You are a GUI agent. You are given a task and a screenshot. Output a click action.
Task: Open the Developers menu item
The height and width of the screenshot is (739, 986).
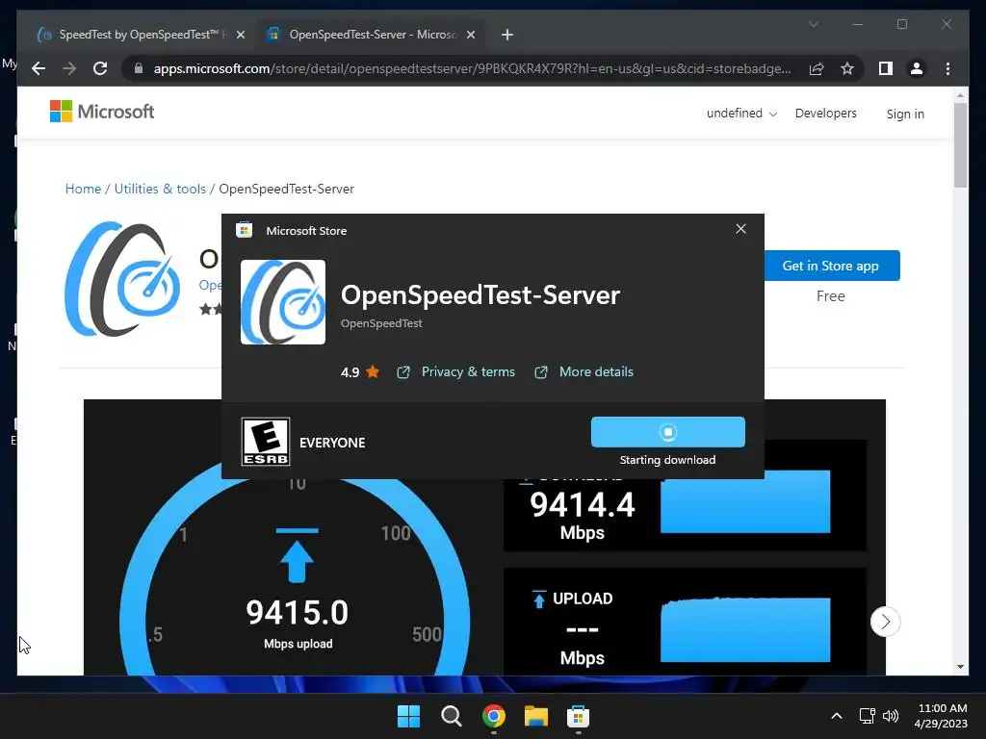(x=825, y=114)
